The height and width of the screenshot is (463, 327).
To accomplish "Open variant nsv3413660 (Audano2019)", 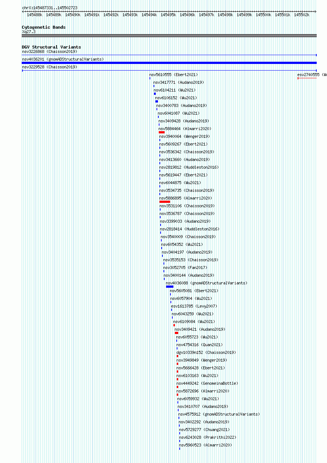I will point(184,159).
